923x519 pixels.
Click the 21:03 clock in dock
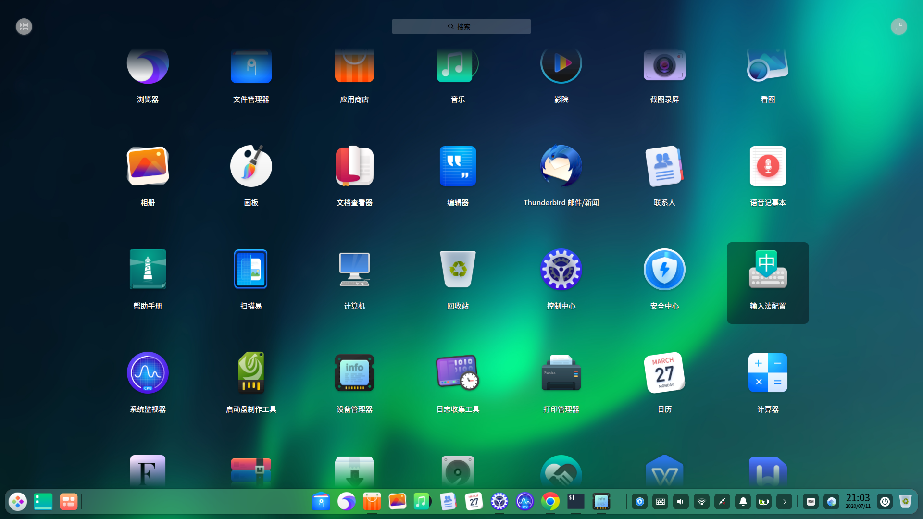(858, 501)
